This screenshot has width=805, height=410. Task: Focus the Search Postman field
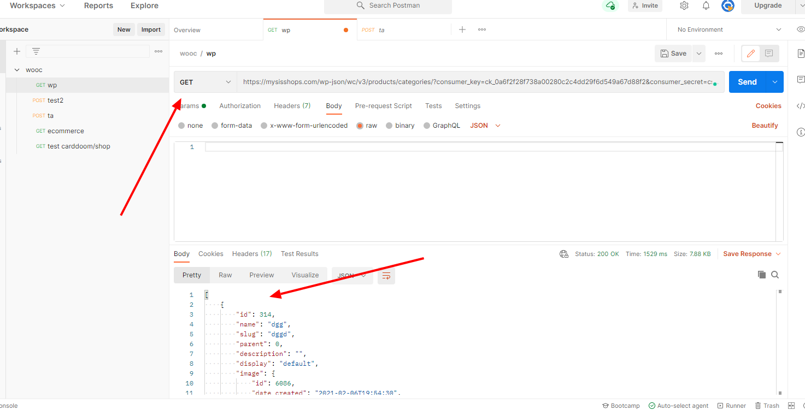388,6
